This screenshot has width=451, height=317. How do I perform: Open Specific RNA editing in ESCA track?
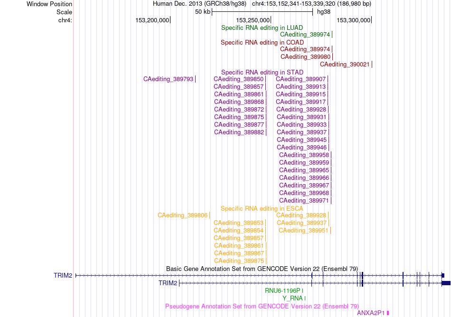262,209
